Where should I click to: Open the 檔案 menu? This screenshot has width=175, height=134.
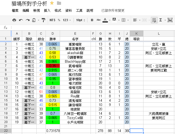click(x=15, y=11)
